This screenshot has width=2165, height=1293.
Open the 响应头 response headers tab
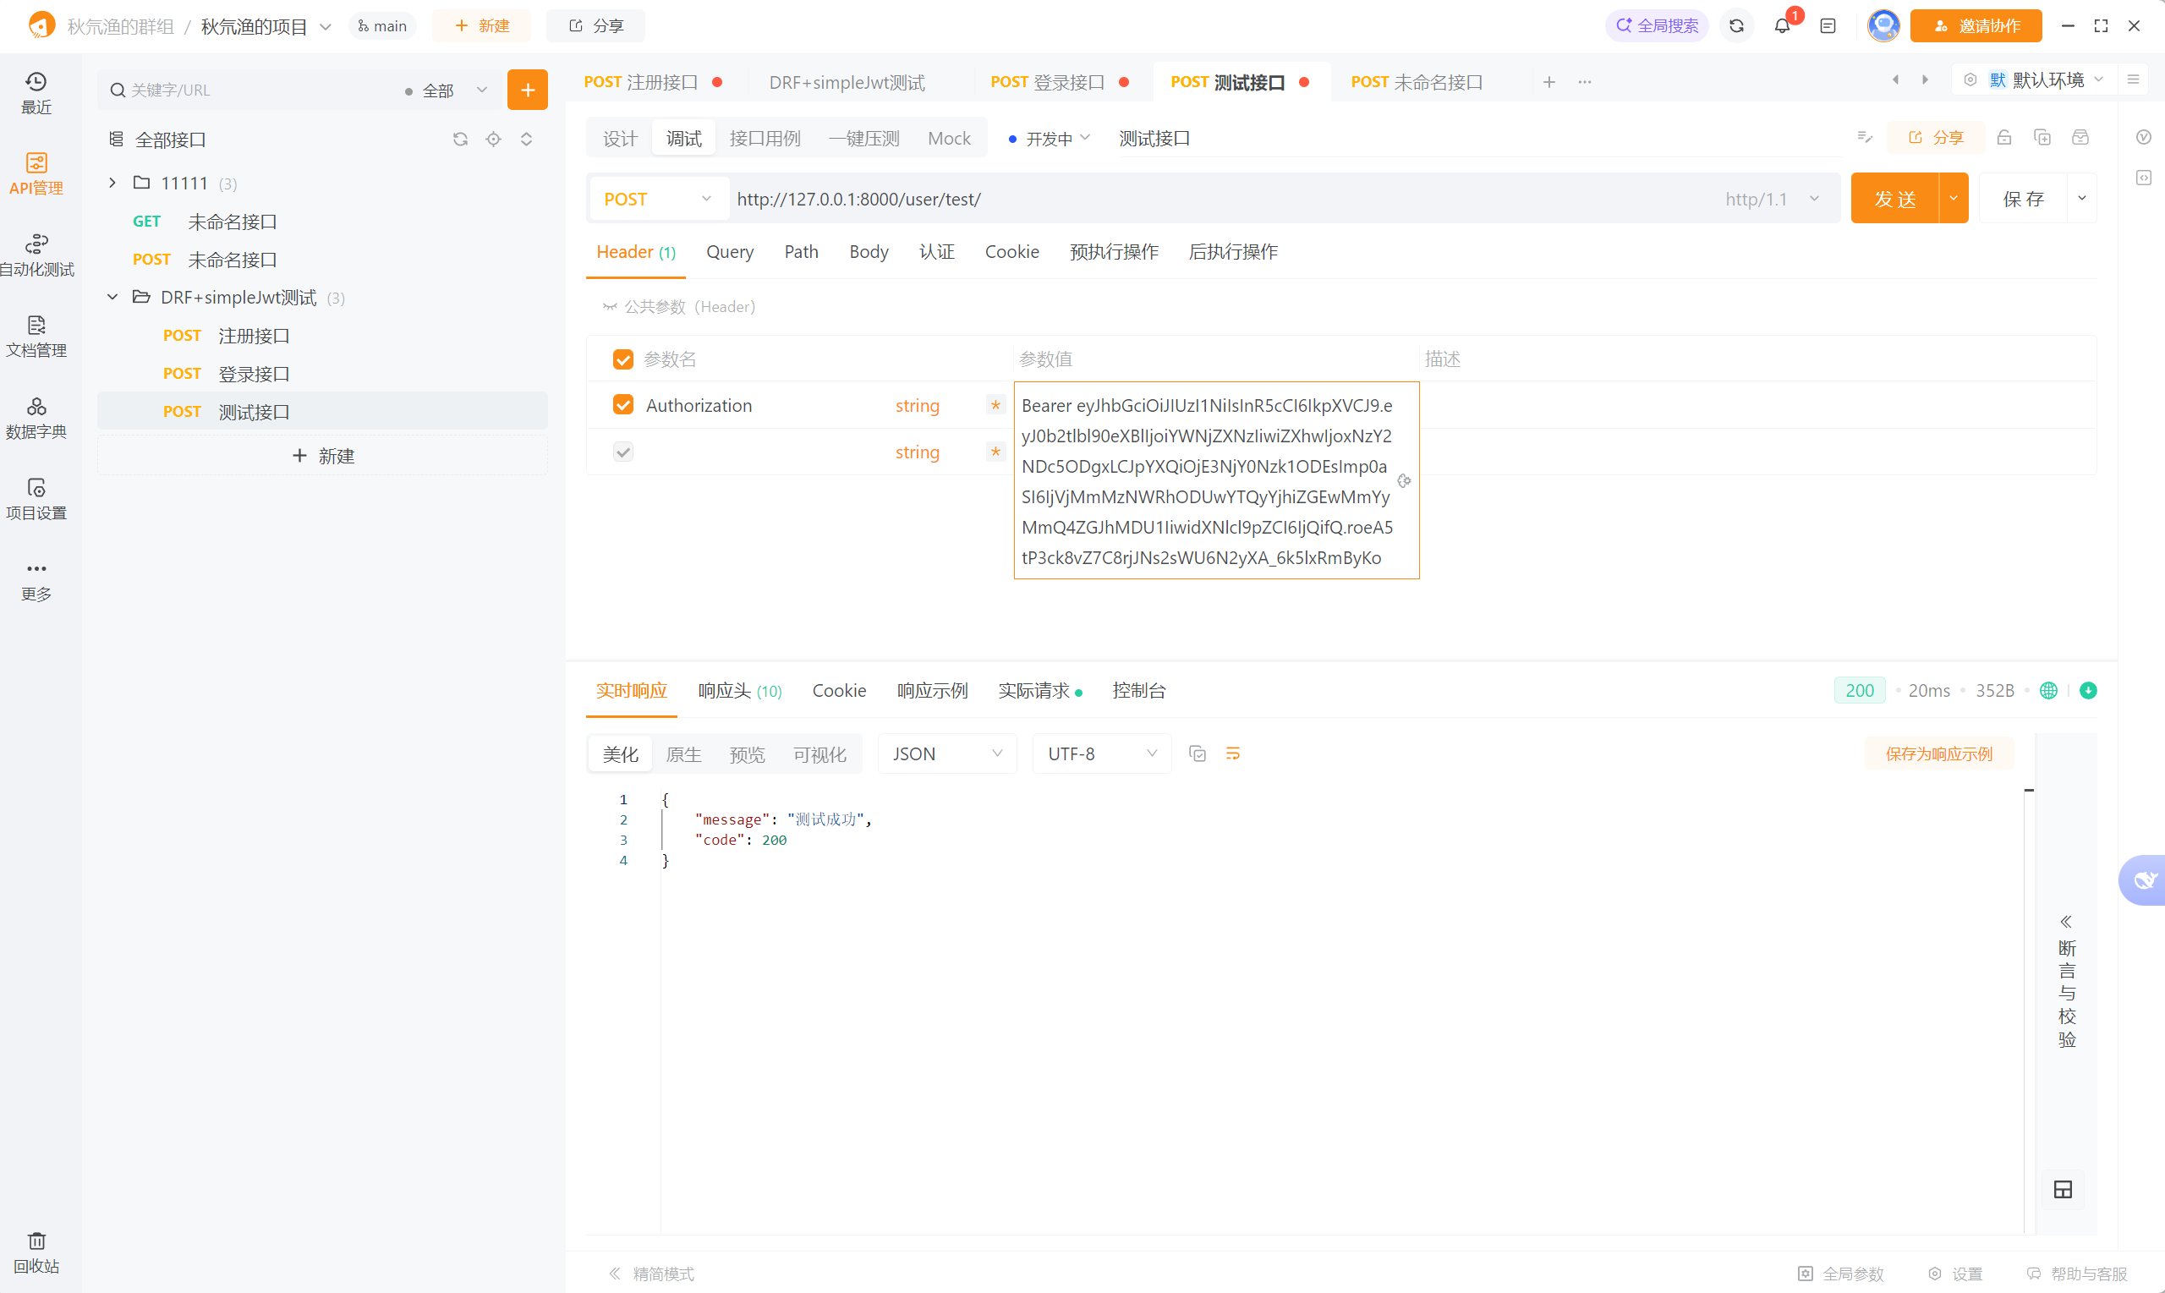(739, 691)
